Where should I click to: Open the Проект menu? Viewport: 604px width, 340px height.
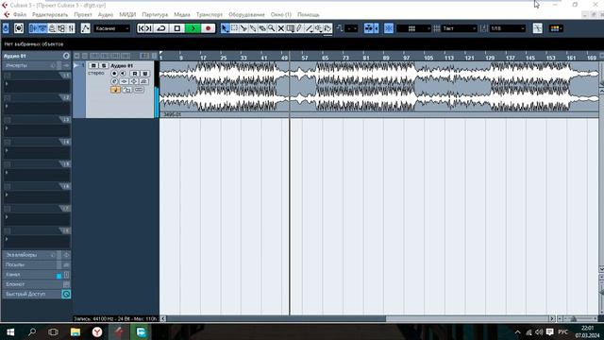click(83, 14)
